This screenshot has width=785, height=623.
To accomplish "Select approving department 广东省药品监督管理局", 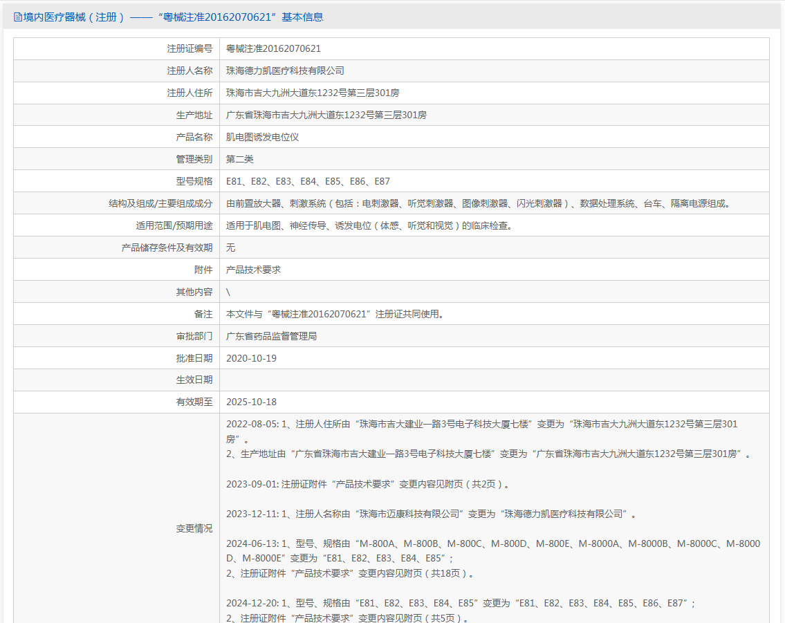I will click(271, 336).
